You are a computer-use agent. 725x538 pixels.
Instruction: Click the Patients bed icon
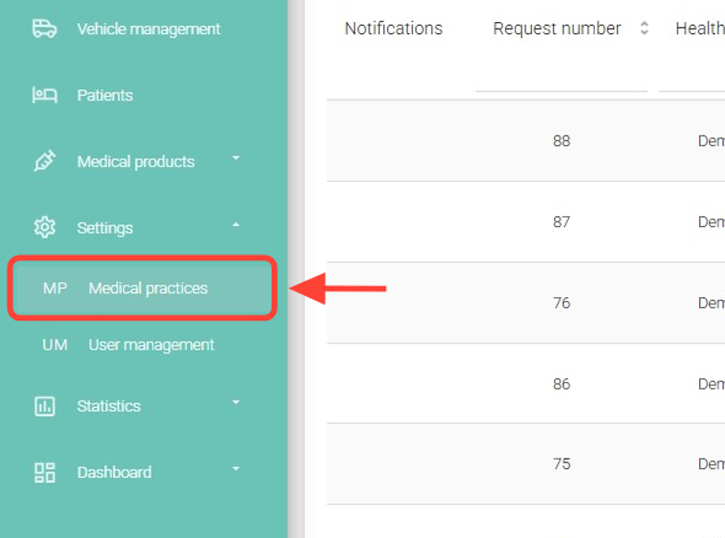[44, 95]
